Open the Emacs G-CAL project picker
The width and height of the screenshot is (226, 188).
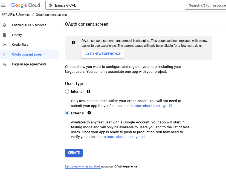[63, 5]
